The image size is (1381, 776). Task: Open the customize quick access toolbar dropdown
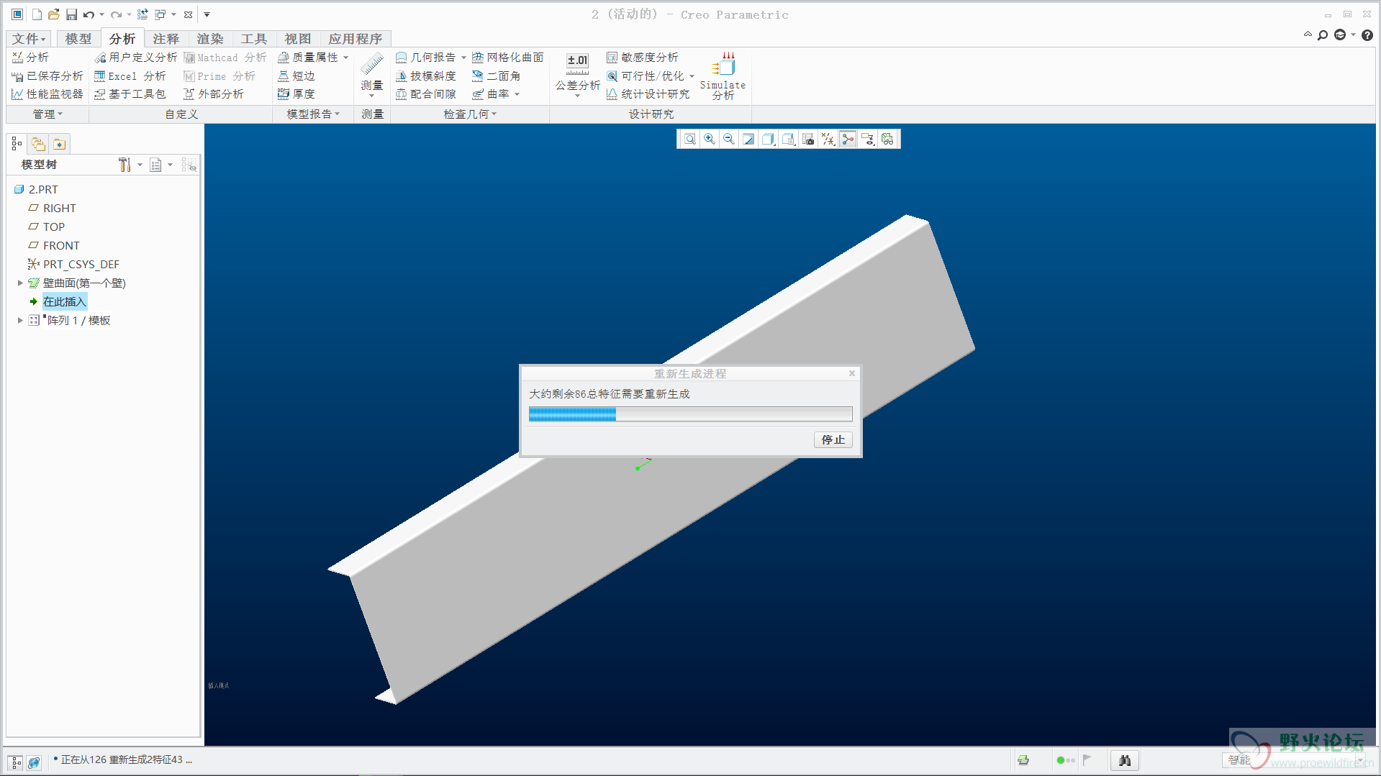tap(207, 14)
